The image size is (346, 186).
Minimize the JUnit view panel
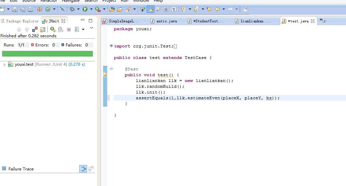(x=83, y=20)
